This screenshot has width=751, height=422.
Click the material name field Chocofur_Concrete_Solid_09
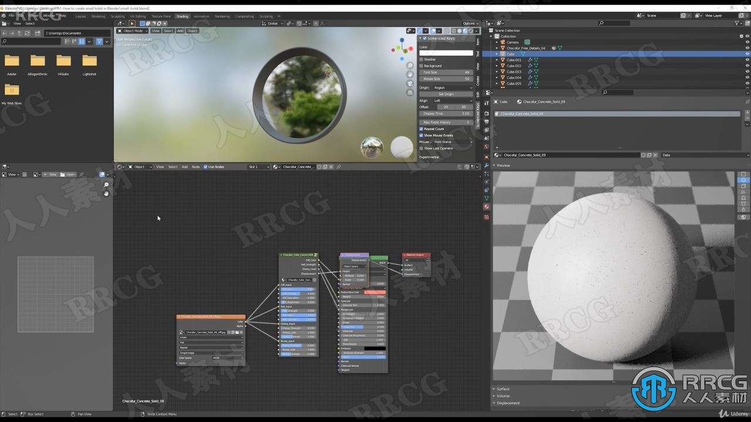click(571, 155)
